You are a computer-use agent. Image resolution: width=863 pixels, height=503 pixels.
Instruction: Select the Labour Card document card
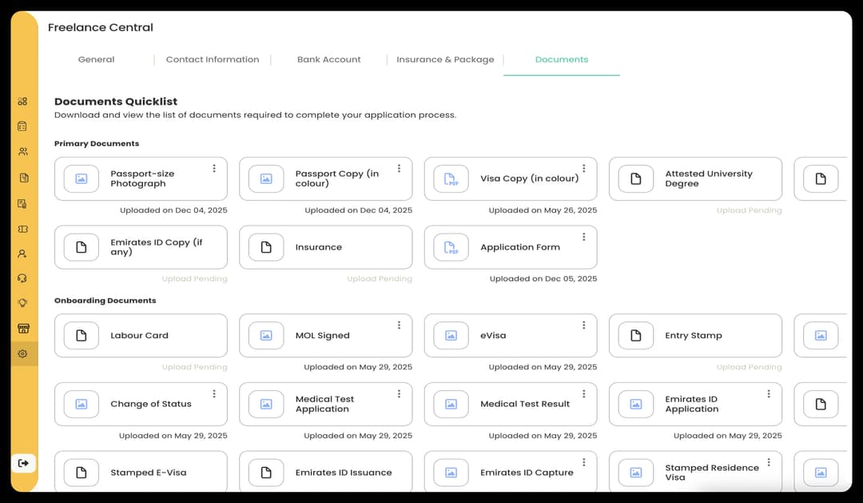click(x=141, y=336)
